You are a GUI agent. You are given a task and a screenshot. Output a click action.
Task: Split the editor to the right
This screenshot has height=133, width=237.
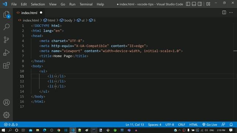[224, 13]
